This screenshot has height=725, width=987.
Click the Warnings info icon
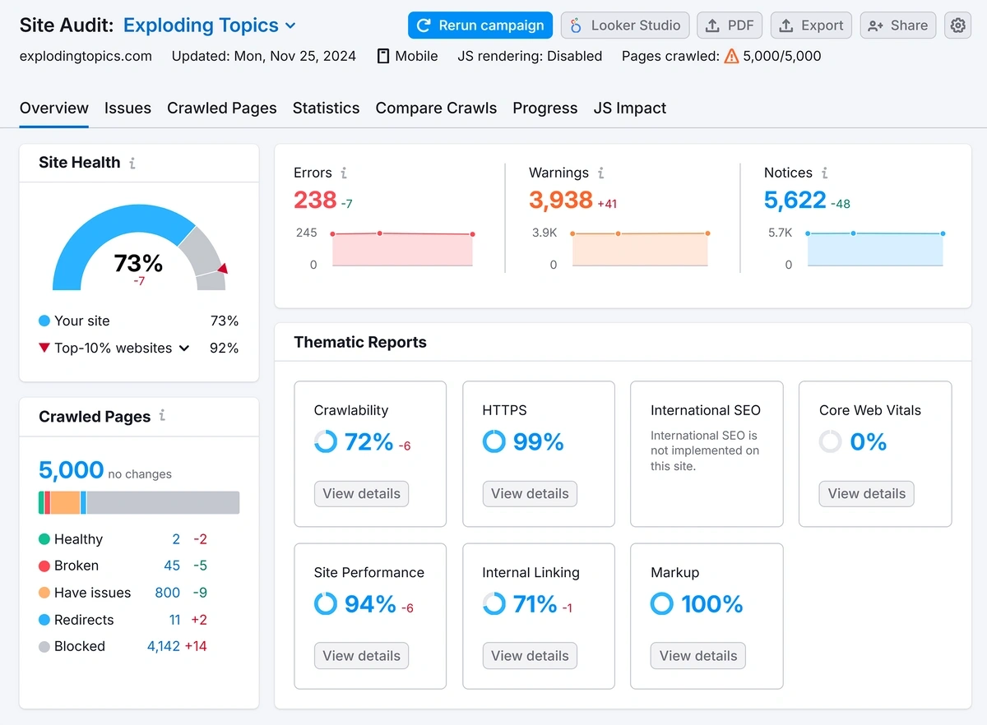(x=601, y=173)
